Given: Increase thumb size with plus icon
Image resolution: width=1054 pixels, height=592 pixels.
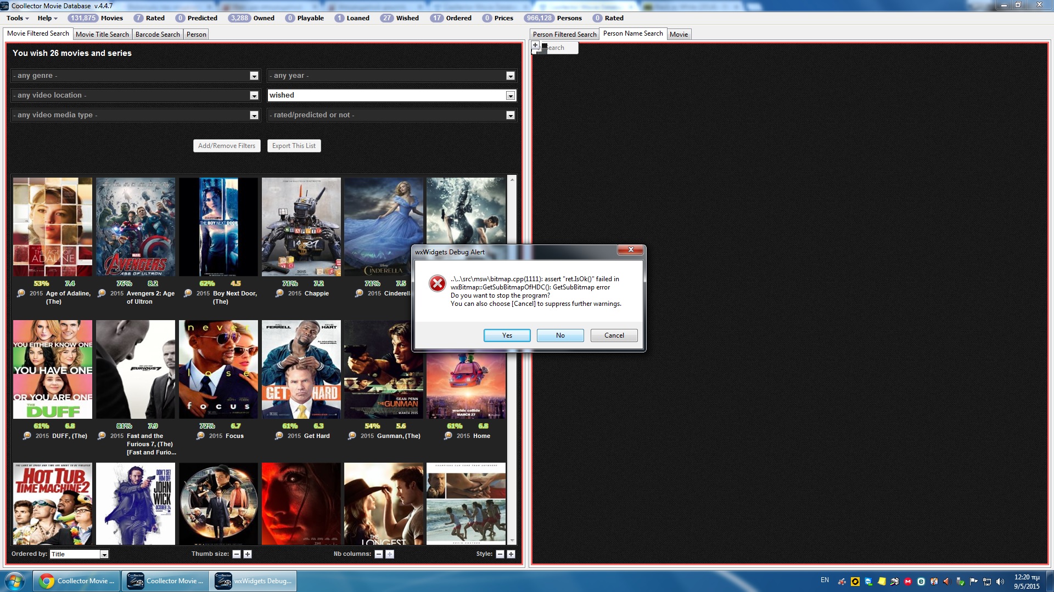Looking at the screenshot, I should [x=248, y=554].
